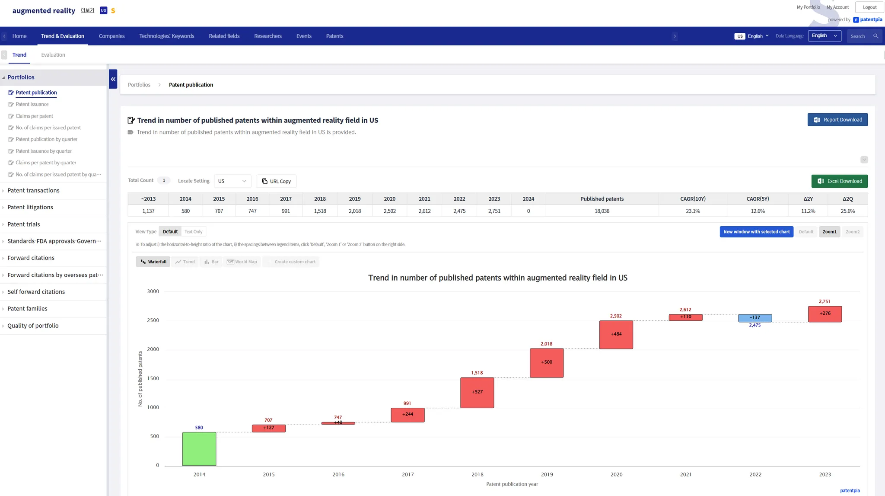Open the Companies menu tab
The image size is (885, 496).
pos(111,36)
